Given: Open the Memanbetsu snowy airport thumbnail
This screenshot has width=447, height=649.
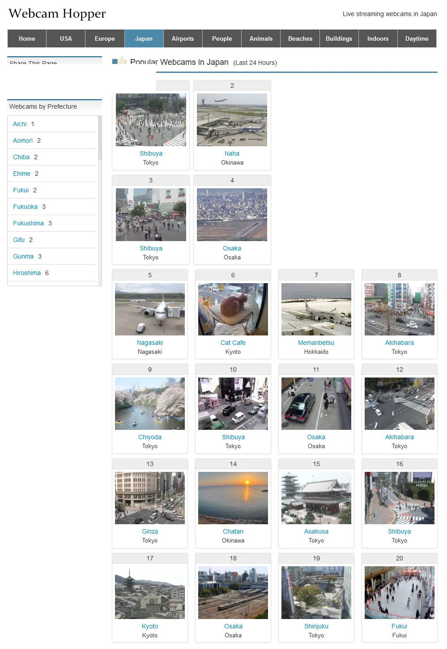Looking at the screenshot, I should [x=316, y=309].
